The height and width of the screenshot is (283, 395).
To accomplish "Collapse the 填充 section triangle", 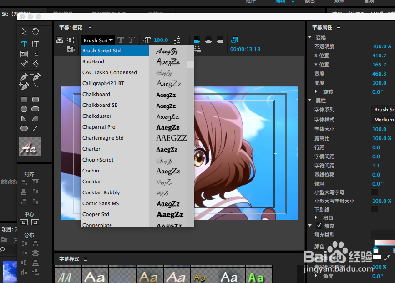I will (x=310, y=226).
